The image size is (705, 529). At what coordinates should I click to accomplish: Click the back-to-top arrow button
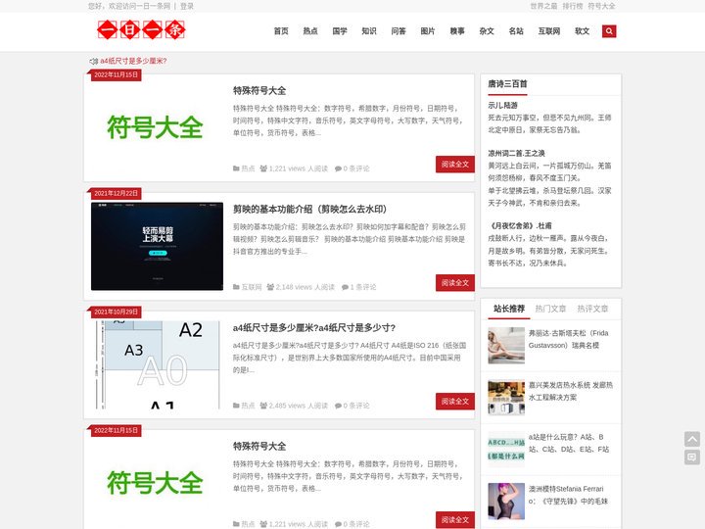click(692, 439)
